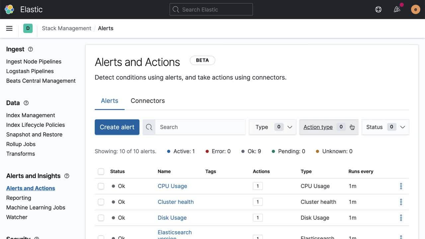Open actions menu for Cluster health row
The height and width of the screenshot is (239, 425).
pyautogui.click(x=401, y=202)
